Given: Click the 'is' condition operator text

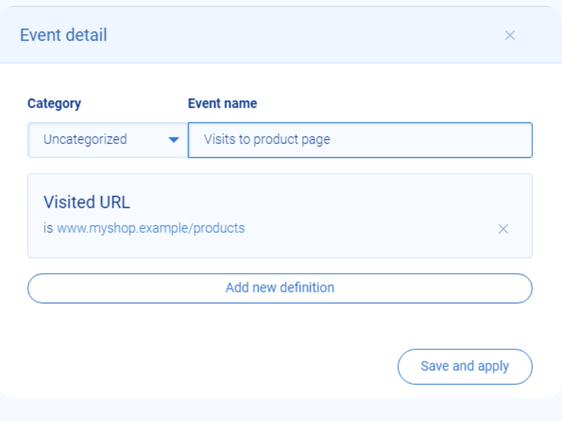Looking at the screenshot, I should pyautogui.click(x=48, y=229).
